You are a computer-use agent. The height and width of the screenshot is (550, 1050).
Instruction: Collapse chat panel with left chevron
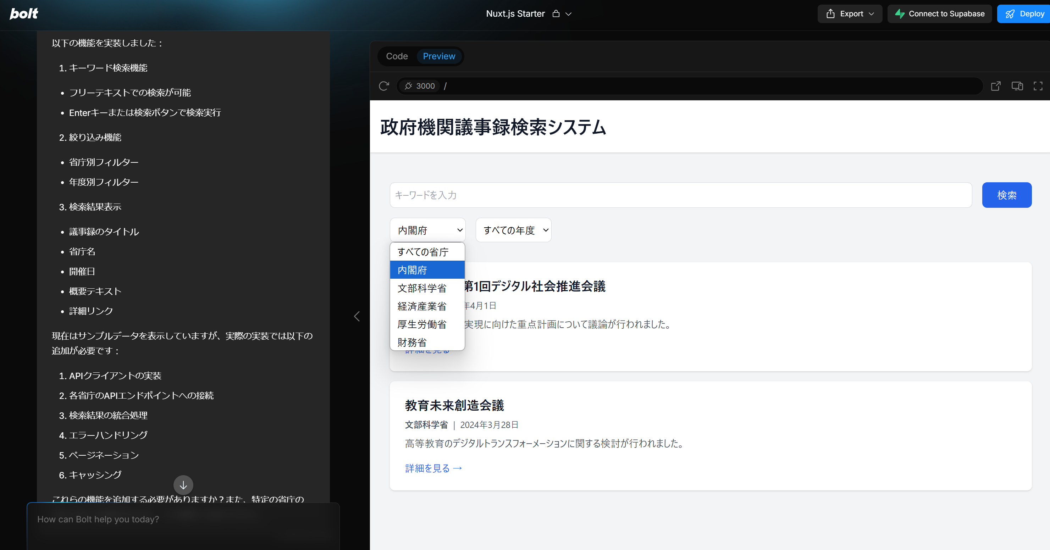tap(357, 317)
